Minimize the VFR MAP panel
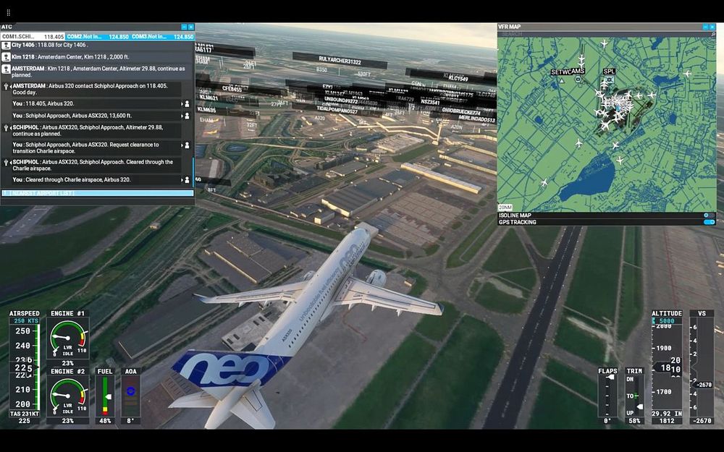The image size is (724, 452). pyautogui.click(x=705, y=27)
